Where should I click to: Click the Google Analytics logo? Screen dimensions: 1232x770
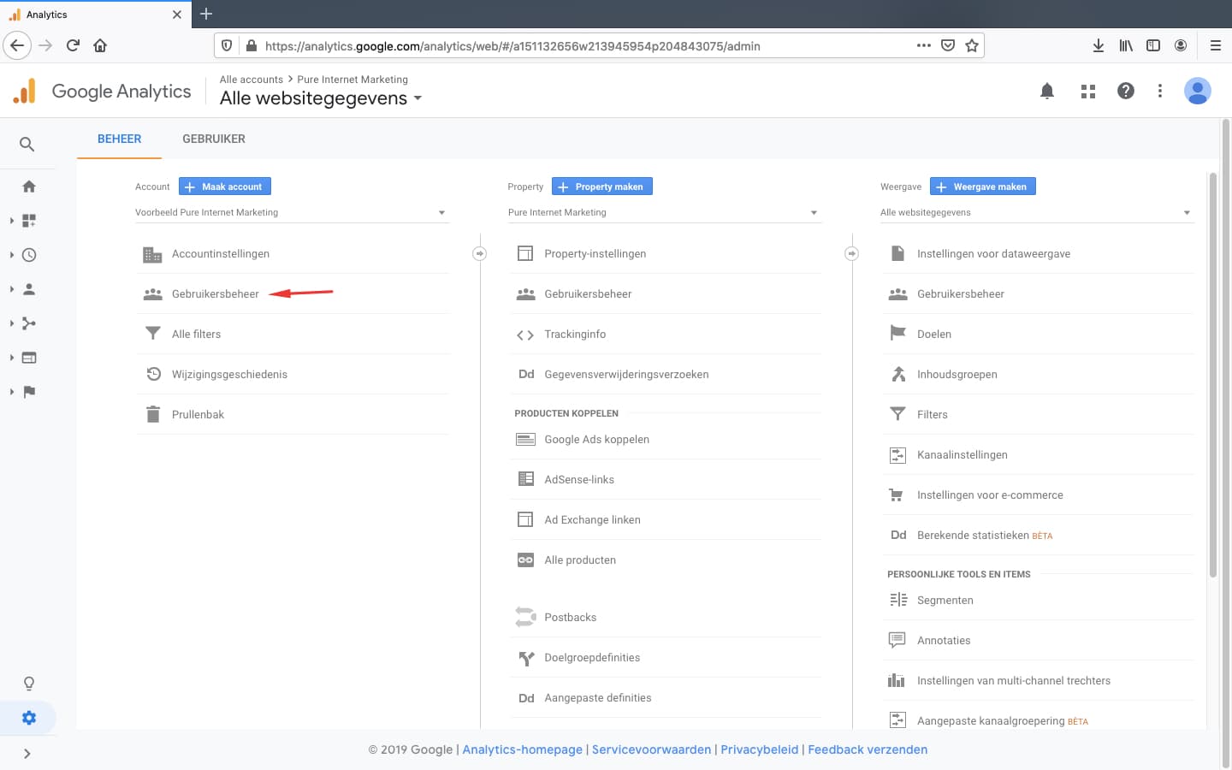[102, 91]
